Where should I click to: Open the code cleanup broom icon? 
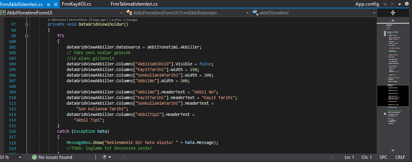pos(104,157)
